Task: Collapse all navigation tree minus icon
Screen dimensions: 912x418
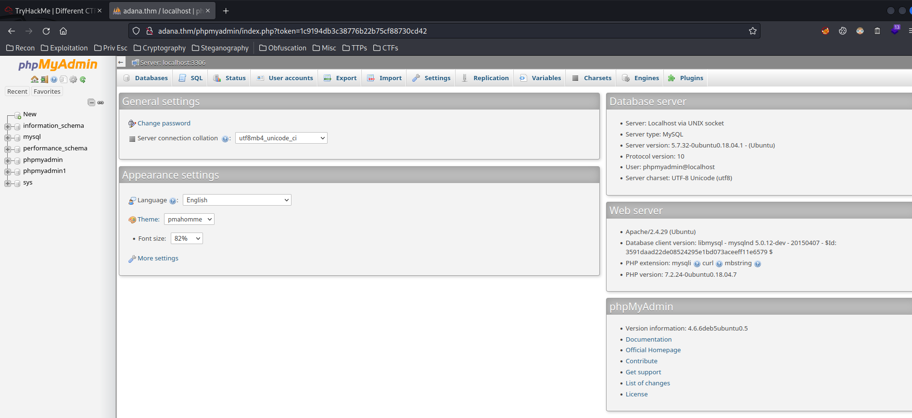Action: coord(91,102)
